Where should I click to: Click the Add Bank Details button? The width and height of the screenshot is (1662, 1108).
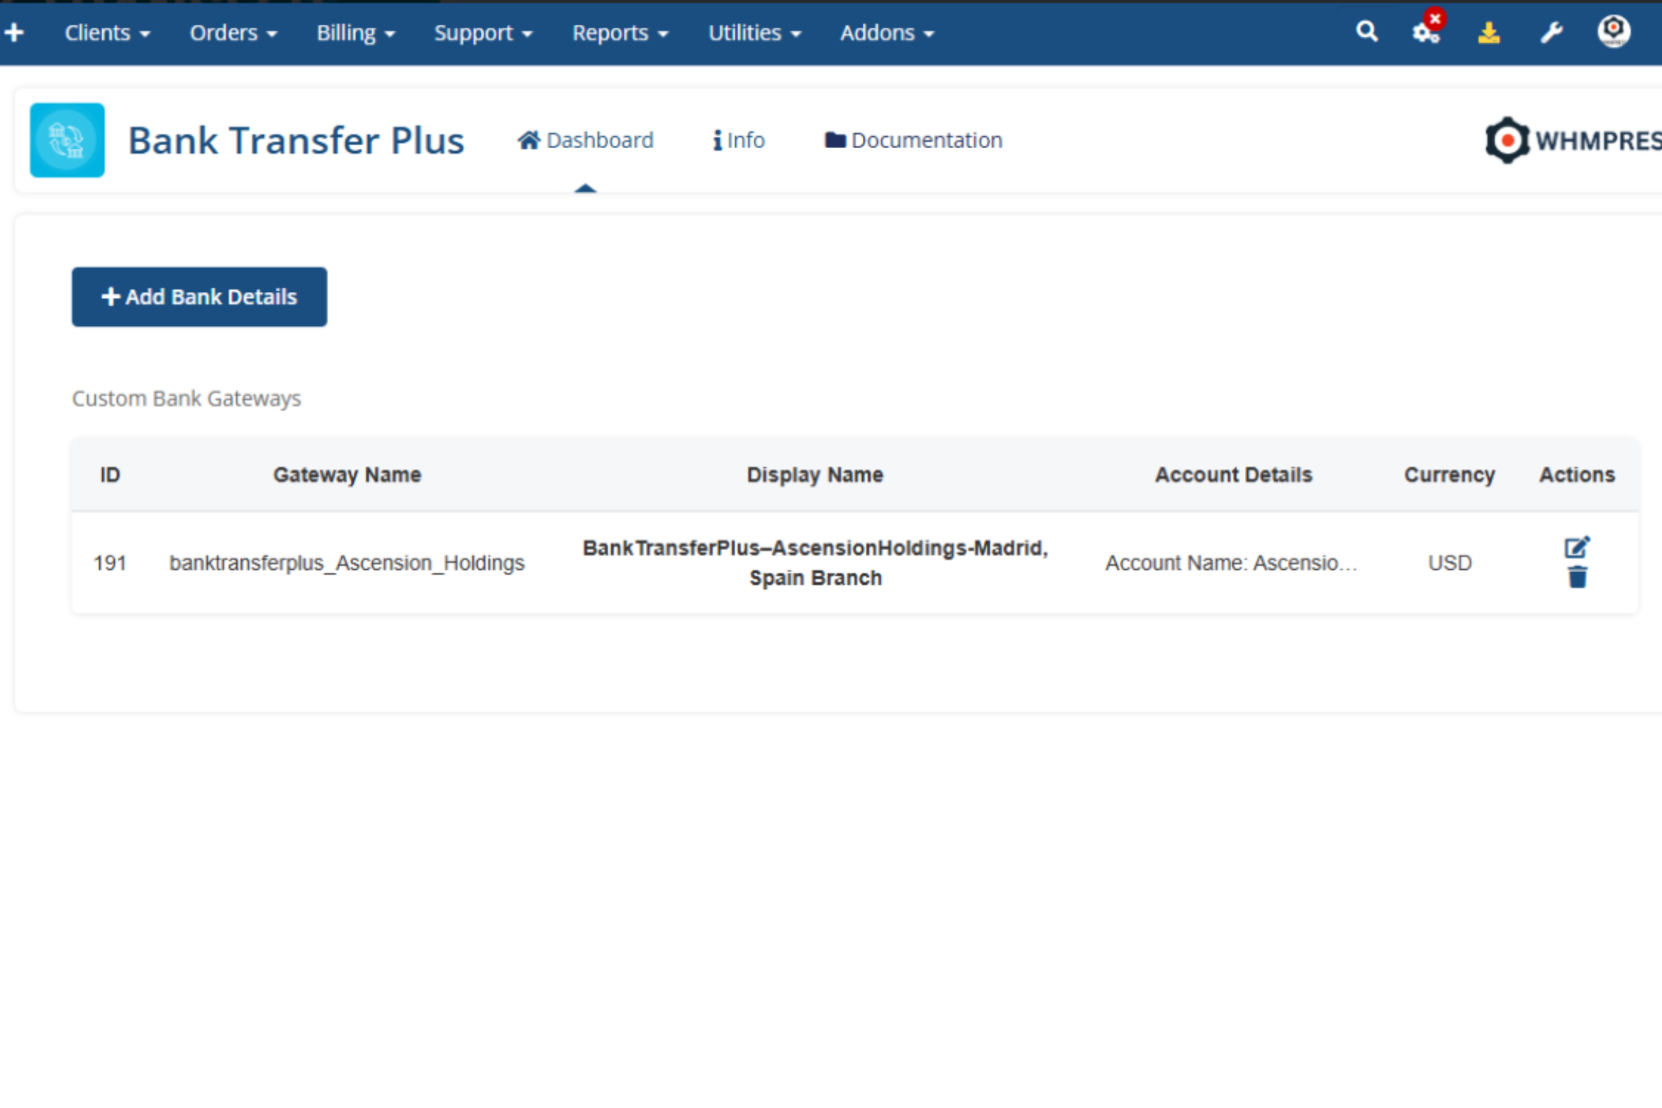click(199, 297)
